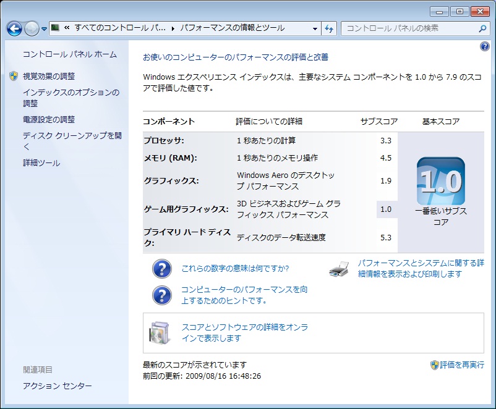Click the 最新のスコアが示されています status text
This screenshot has height=409, width=496.
195,365
